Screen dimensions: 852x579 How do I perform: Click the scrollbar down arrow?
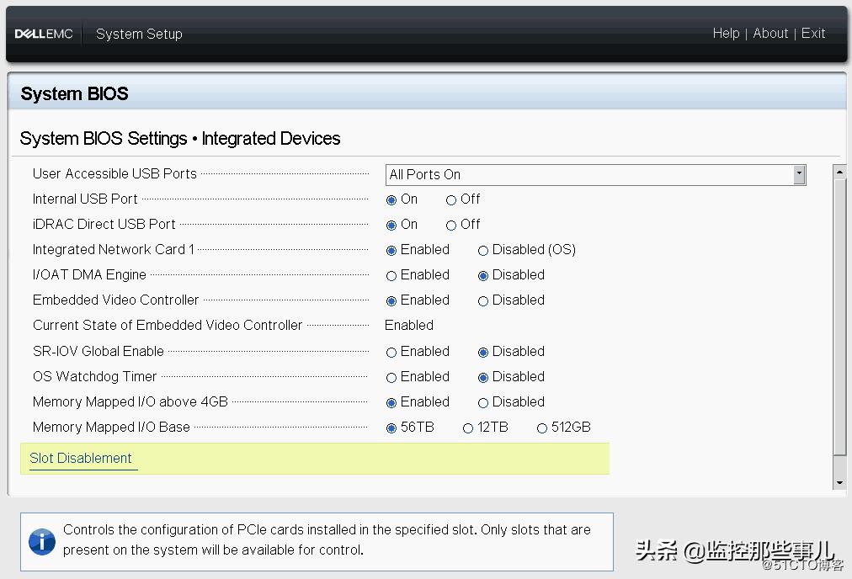(839, 482)
